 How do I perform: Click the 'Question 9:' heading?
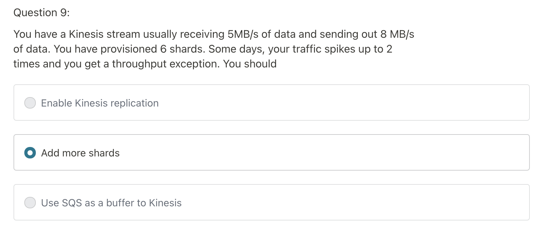tap(42, 12)
